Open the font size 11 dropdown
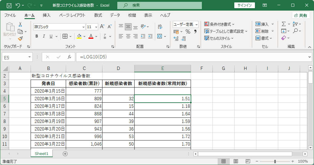The height and width of the screenshot is (165, 314). (96, 27)
